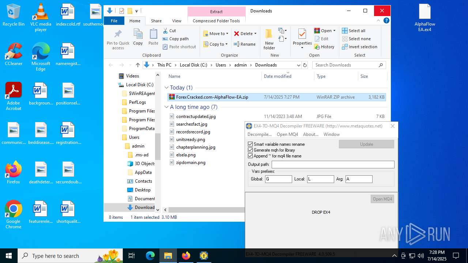Click the Search Downloads field
This screenshot has width=468, height=263.
pyautogui.click(x=349, y=65)
